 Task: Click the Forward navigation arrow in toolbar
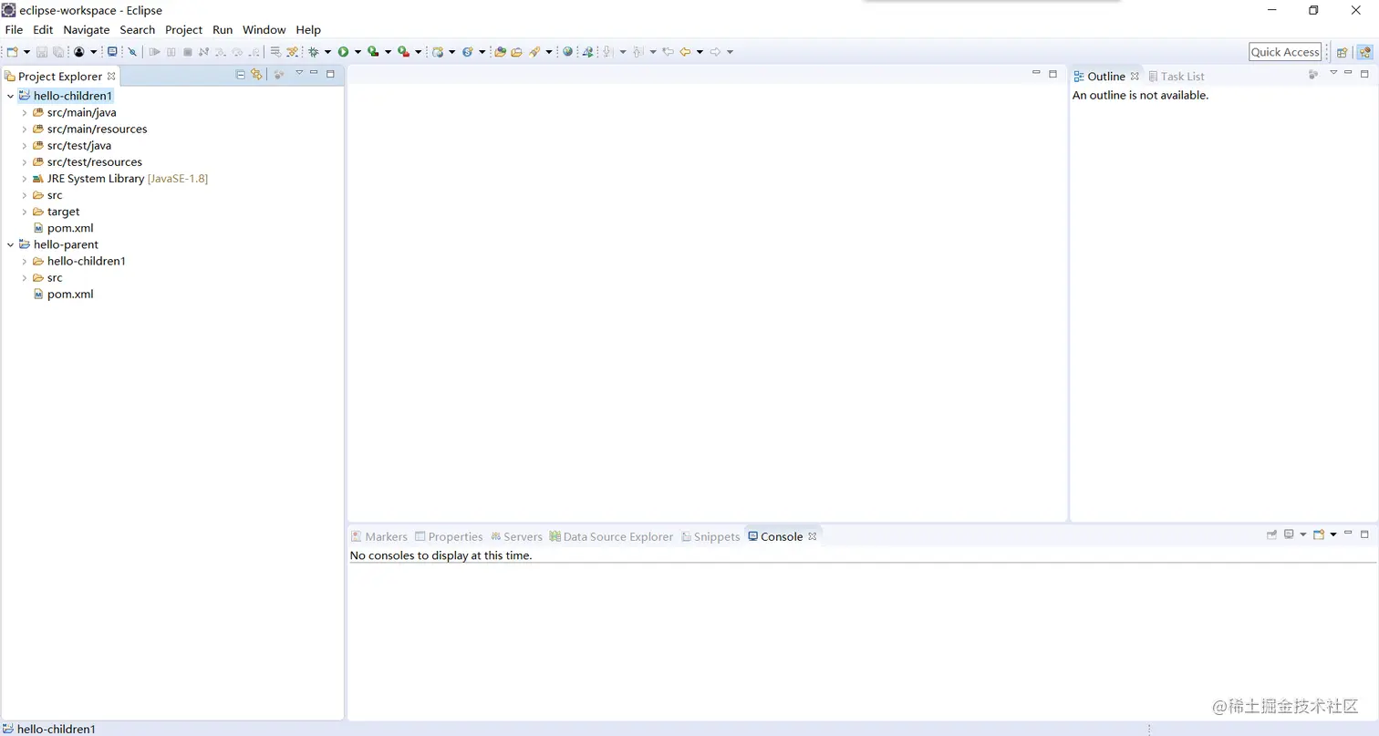click(715, 52)
